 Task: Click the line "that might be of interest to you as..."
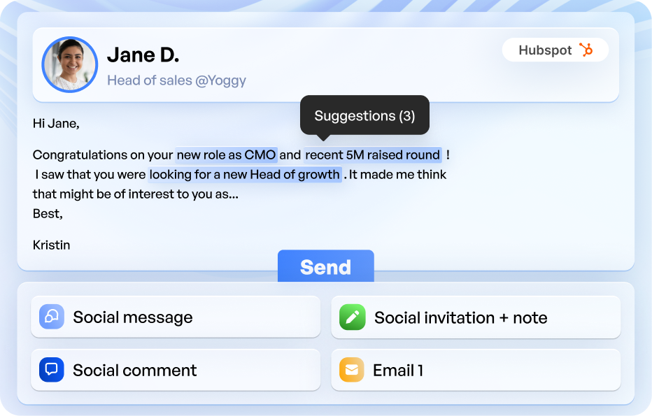tap(136, 194)
